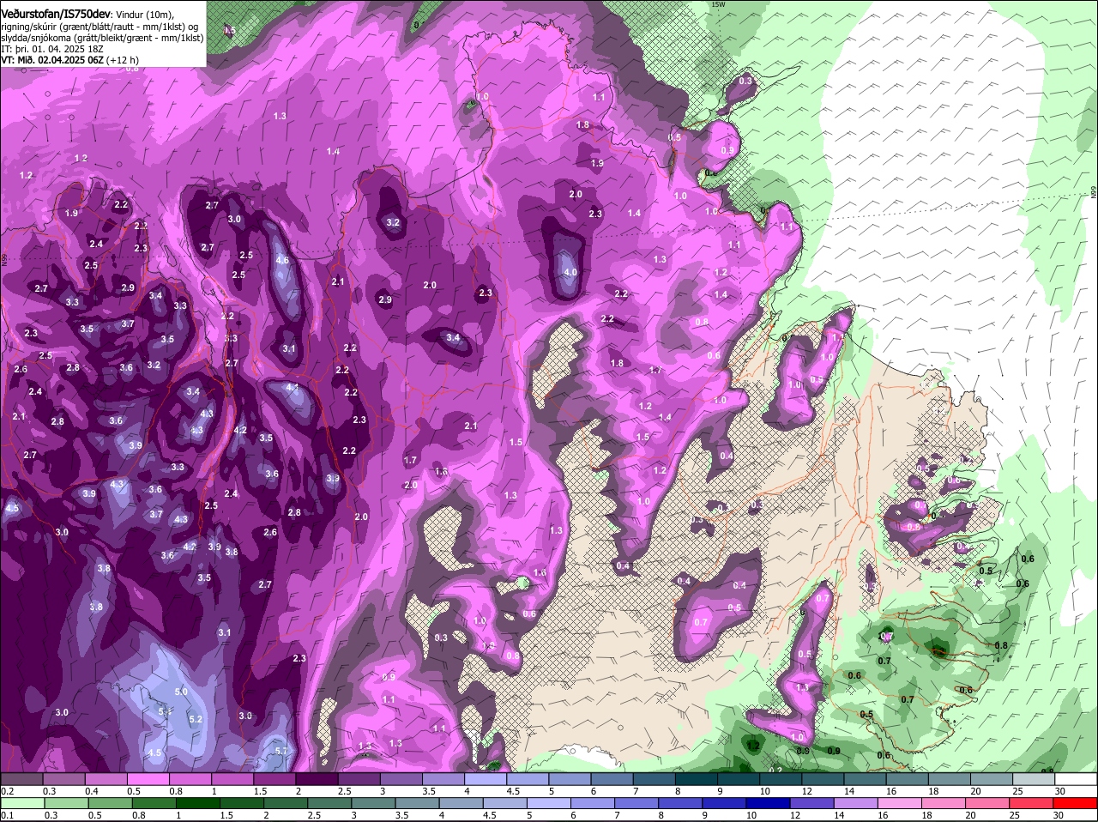This screenshot has width=1098, height=822.
Task: Click the bright red rain swatch above the 30 label
Action: pyautogui.click(x=1076, y=803)
